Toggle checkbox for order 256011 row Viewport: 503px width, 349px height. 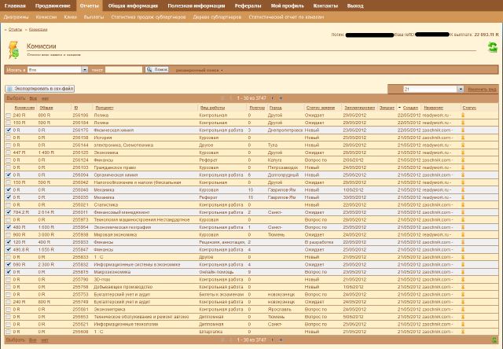[9, 212]
